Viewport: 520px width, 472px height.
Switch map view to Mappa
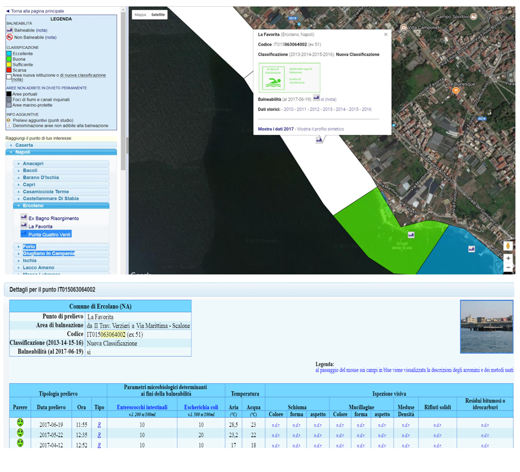[x=140, y=15]
